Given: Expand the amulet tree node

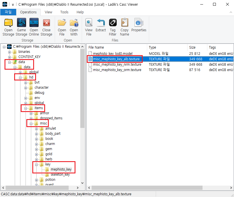Looking at the screenshot, I should [36, 129].
